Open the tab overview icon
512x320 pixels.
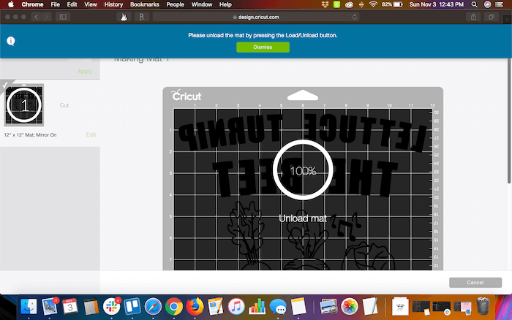491,17
